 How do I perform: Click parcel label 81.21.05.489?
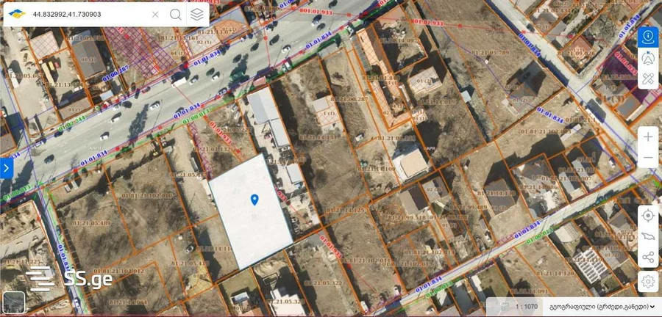point(92,224)
